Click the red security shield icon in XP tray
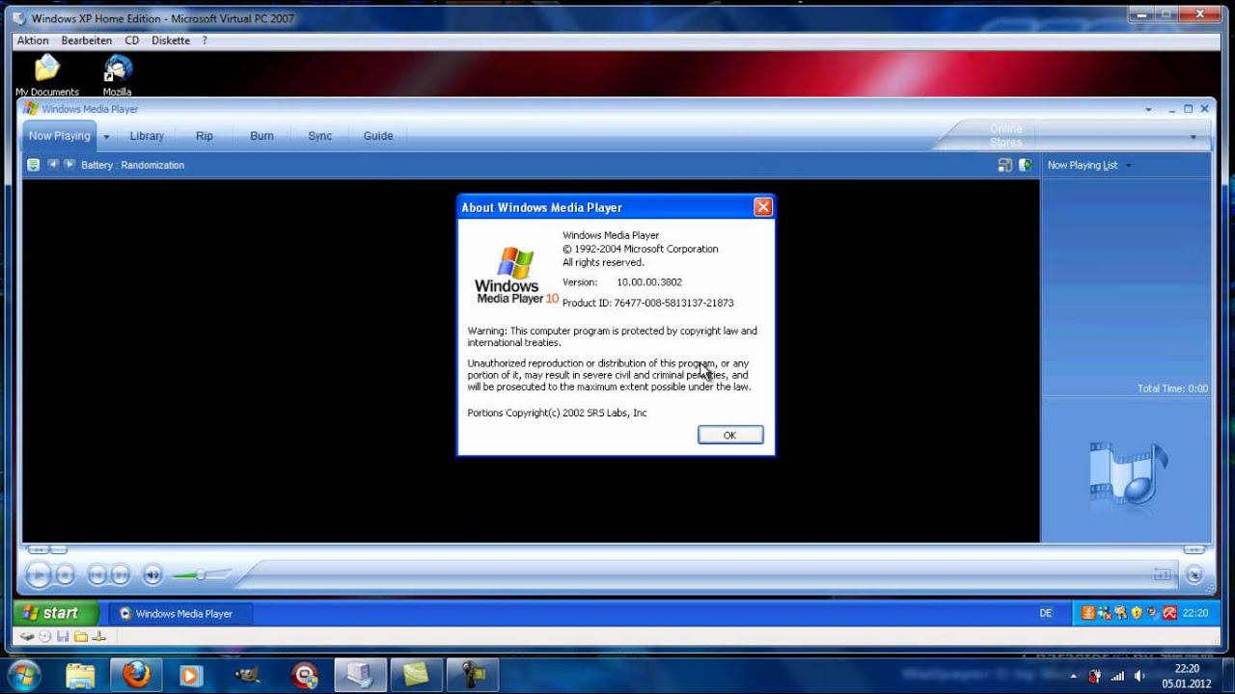The height and width of the screenshot is (694, 1235). pos(1169,613)
